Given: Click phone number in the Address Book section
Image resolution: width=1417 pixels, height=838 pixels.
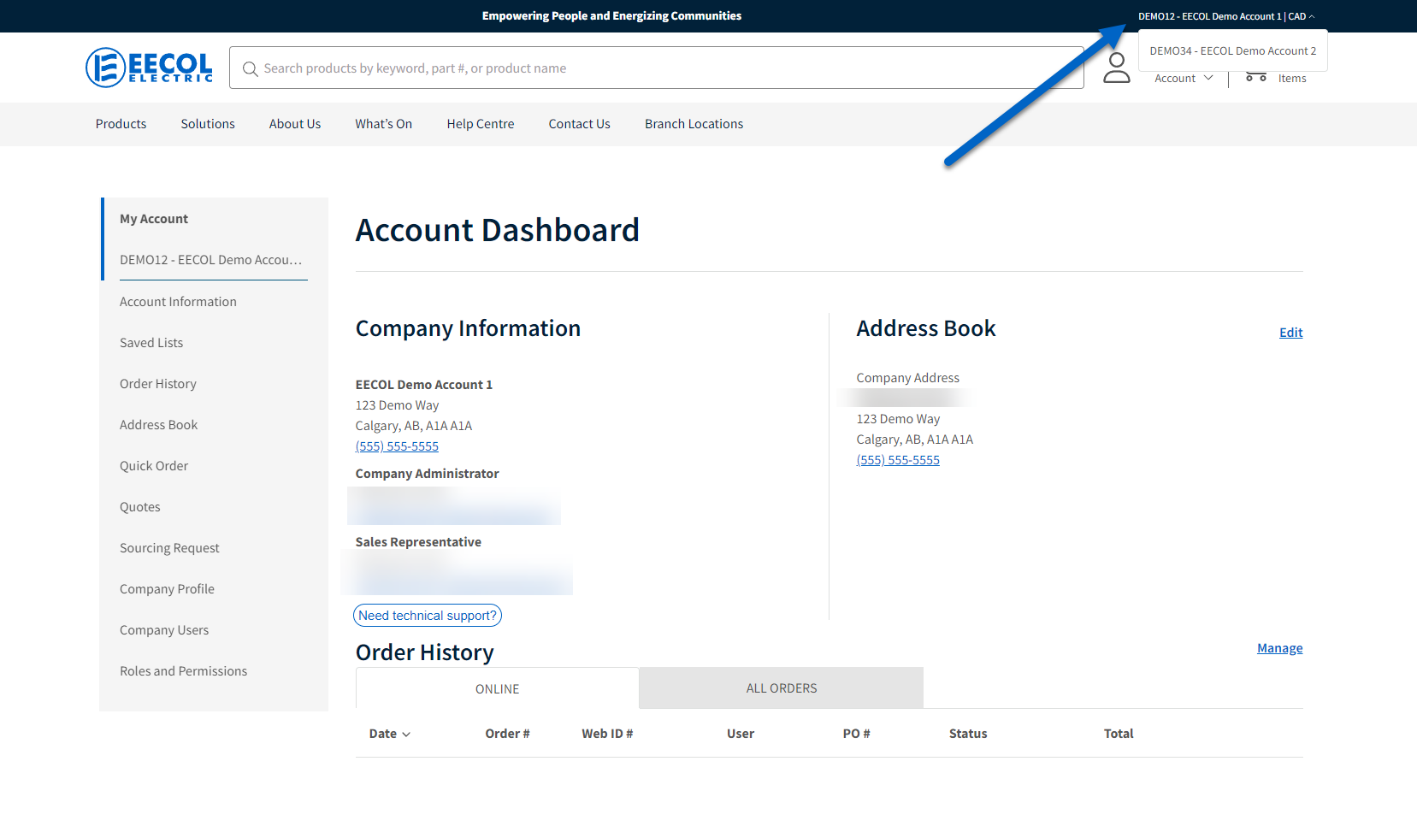Looking at the screenshot, I should 898,460.
